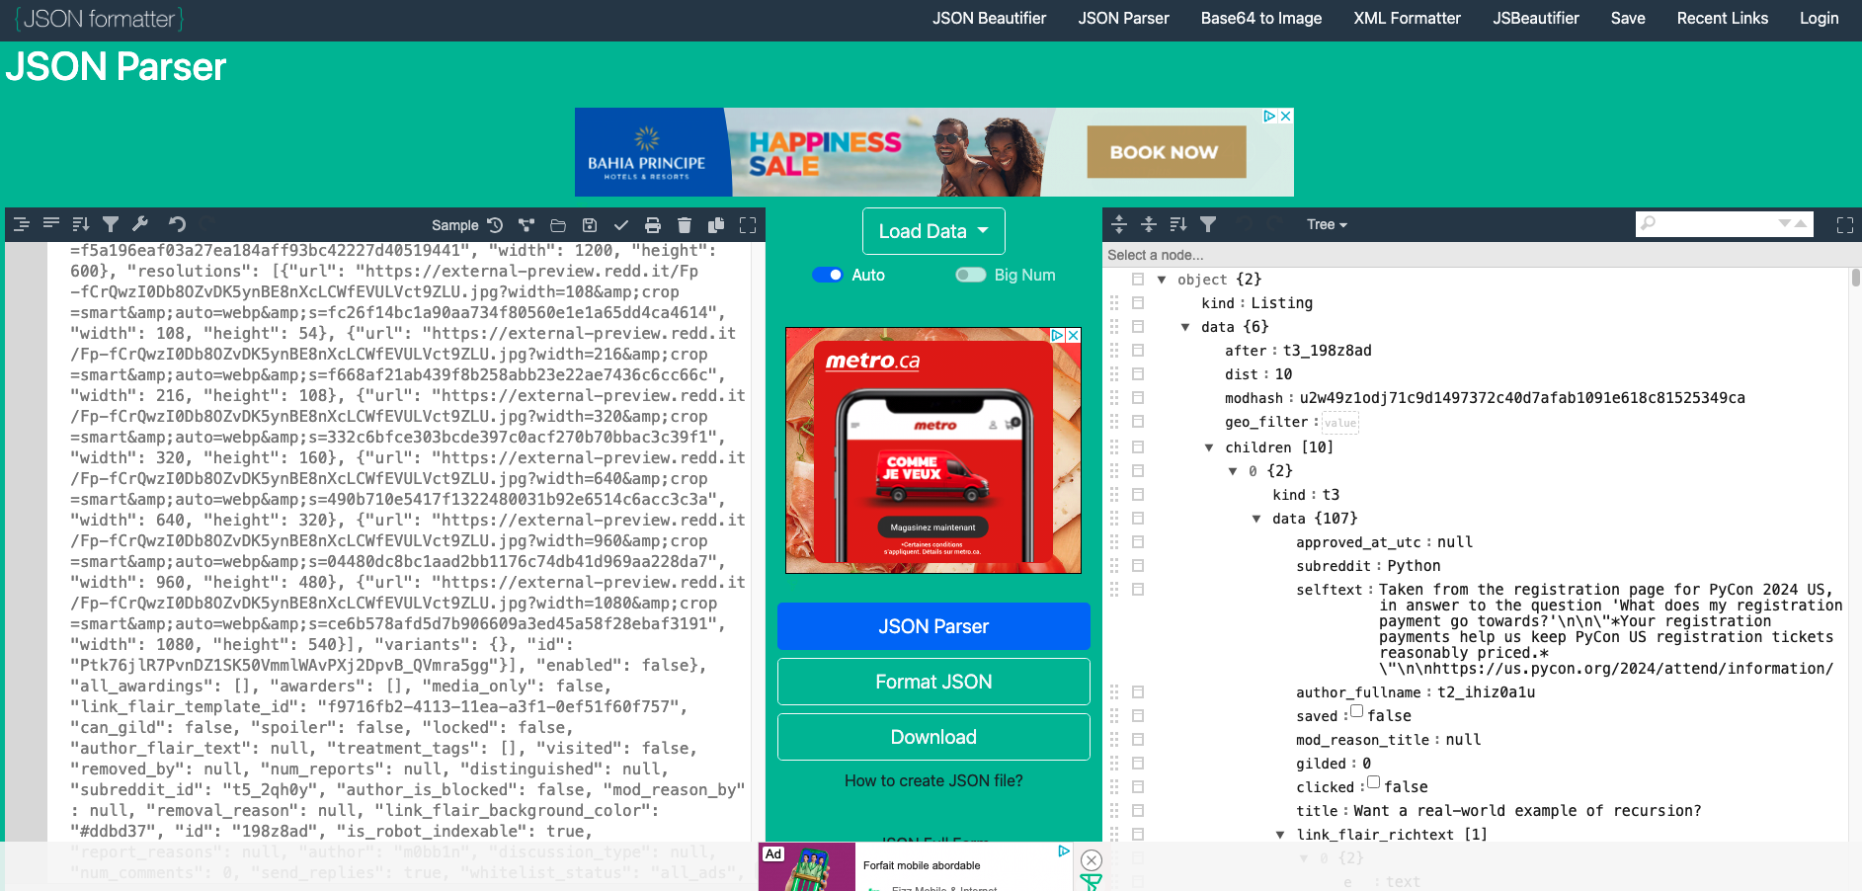The image size is (1862, 891).
Task: Copy the JSON using the copy icon
Action: click(x=716, y=224)
